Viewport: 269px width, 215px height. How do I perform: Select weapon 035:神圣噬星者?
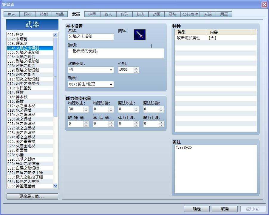coord(30,186)
